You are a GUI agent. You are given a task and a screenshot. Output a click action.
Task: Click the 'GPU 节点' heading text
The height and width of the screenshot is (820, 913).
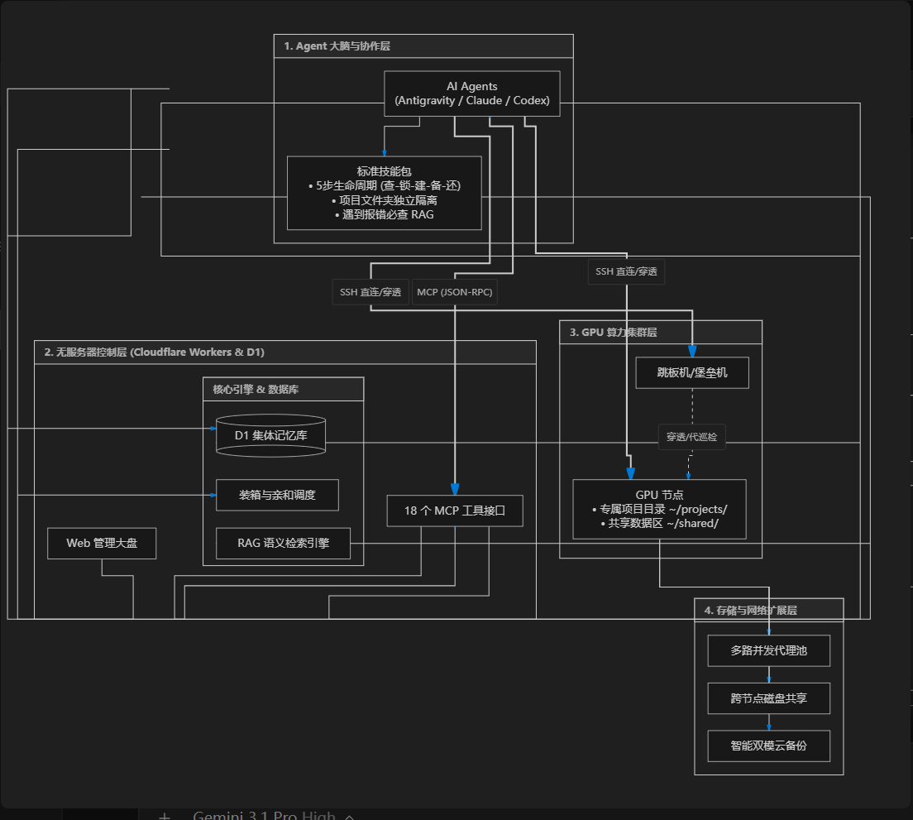click(x=659, y=495)
